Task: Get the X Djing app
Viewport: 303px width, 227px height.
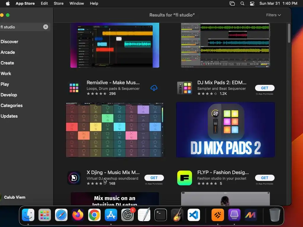Action: pyautogui.click(x=154, y=178)
